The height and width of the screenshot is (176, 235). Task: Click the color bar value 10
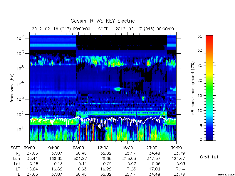click(200, 111)
